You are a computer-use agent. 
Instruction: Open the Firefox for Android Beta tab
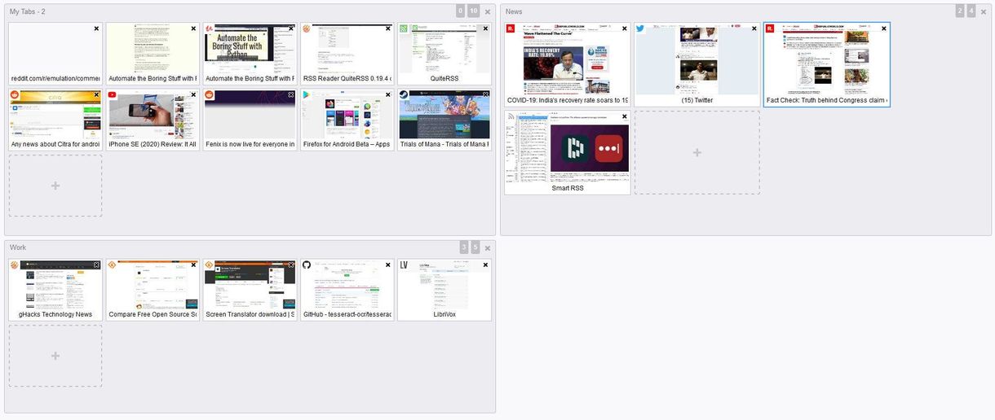point(347,120)
